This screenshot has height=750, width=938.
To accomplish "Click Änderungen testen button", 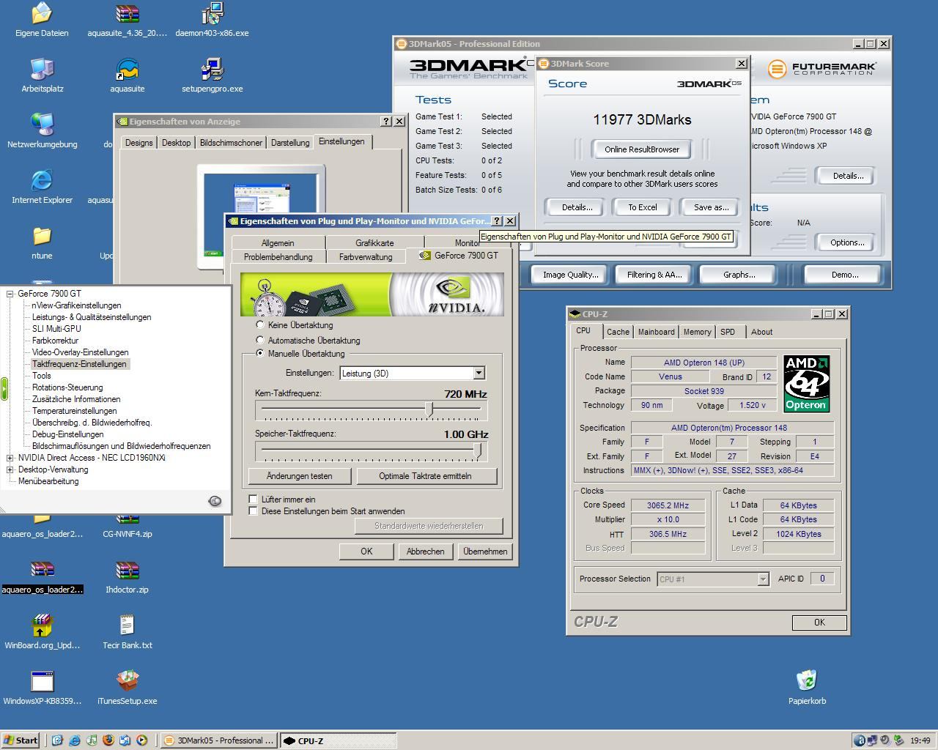I will [x=299, y=476].
